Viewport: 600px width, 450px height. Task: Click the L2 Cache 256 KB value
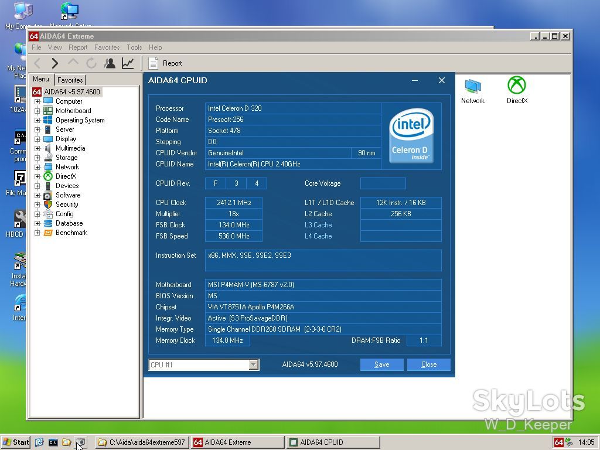pyautogui.click(x=401, y=213)
